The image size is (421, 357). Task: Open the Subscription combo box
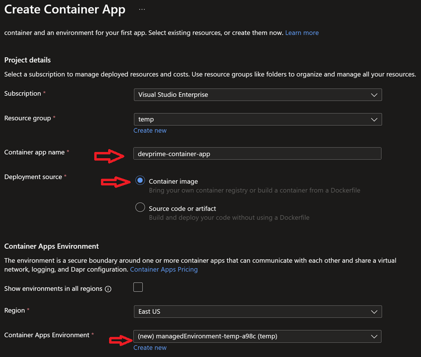tap(258, 95)
